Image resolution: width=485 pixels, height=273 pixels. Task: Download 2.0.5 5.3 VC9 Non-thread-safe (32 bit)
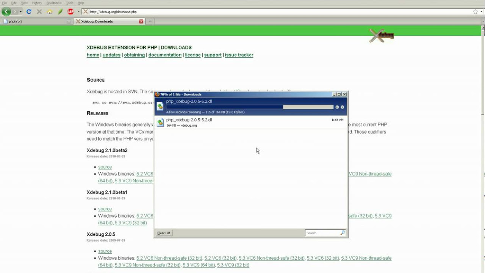[148, 265]
